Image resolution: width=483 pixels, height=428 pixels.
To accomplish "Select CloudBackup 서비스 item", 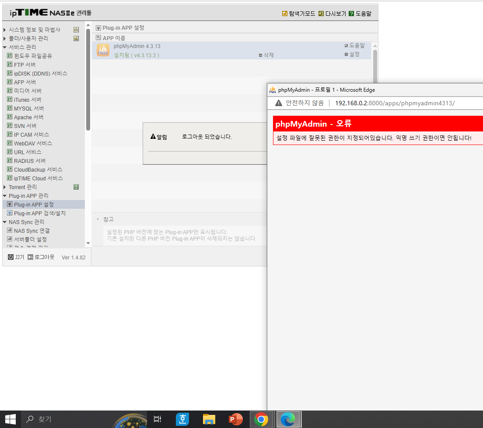I will (x=35, y=170).
